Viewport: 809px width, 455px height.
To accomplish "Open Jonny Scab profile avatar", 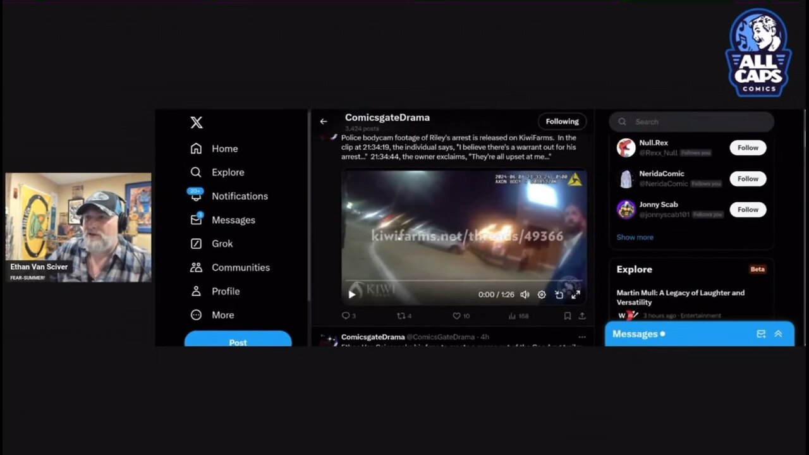I will (x=626, y=210).
